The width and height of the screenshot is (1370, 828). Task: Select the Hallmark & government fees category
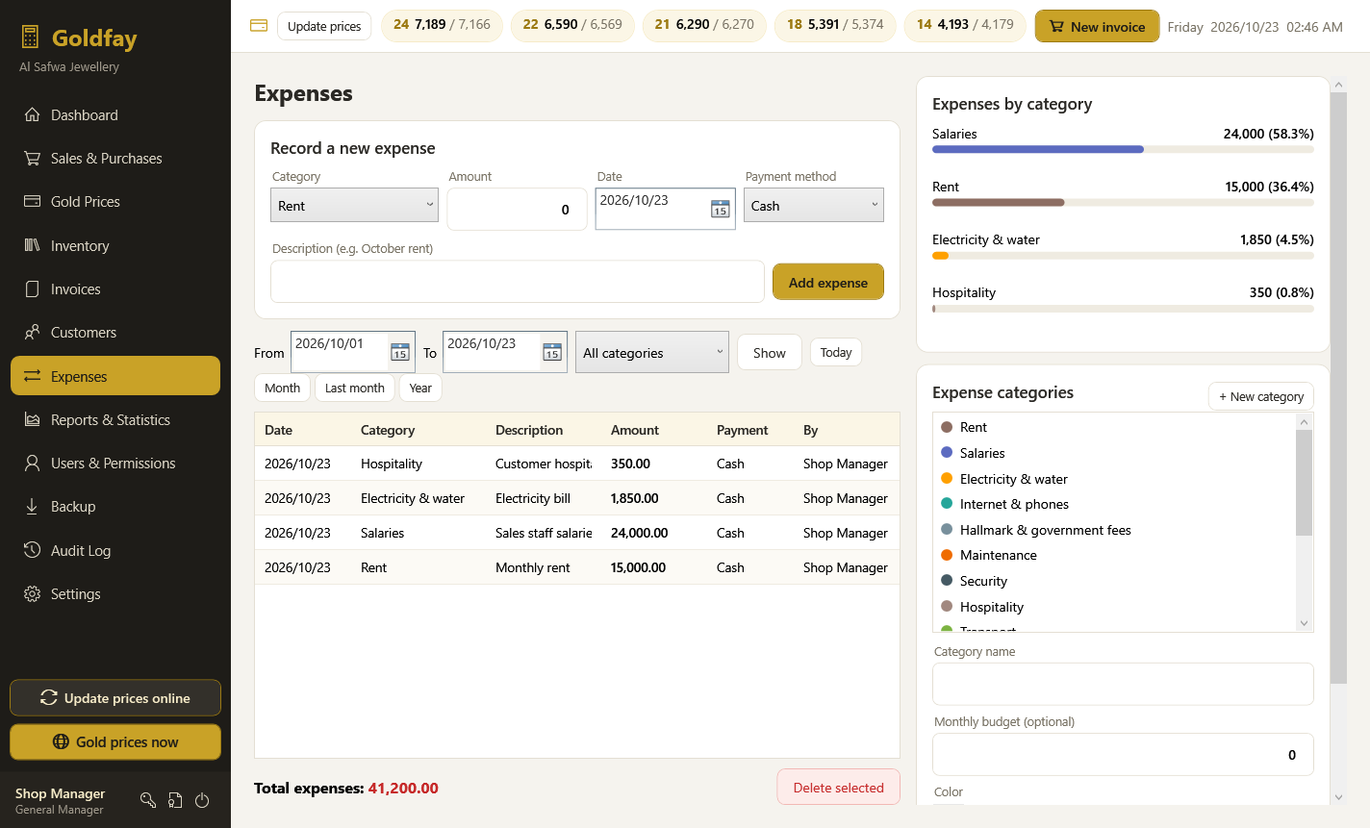pyautogui.click(x=1114, y=530)
